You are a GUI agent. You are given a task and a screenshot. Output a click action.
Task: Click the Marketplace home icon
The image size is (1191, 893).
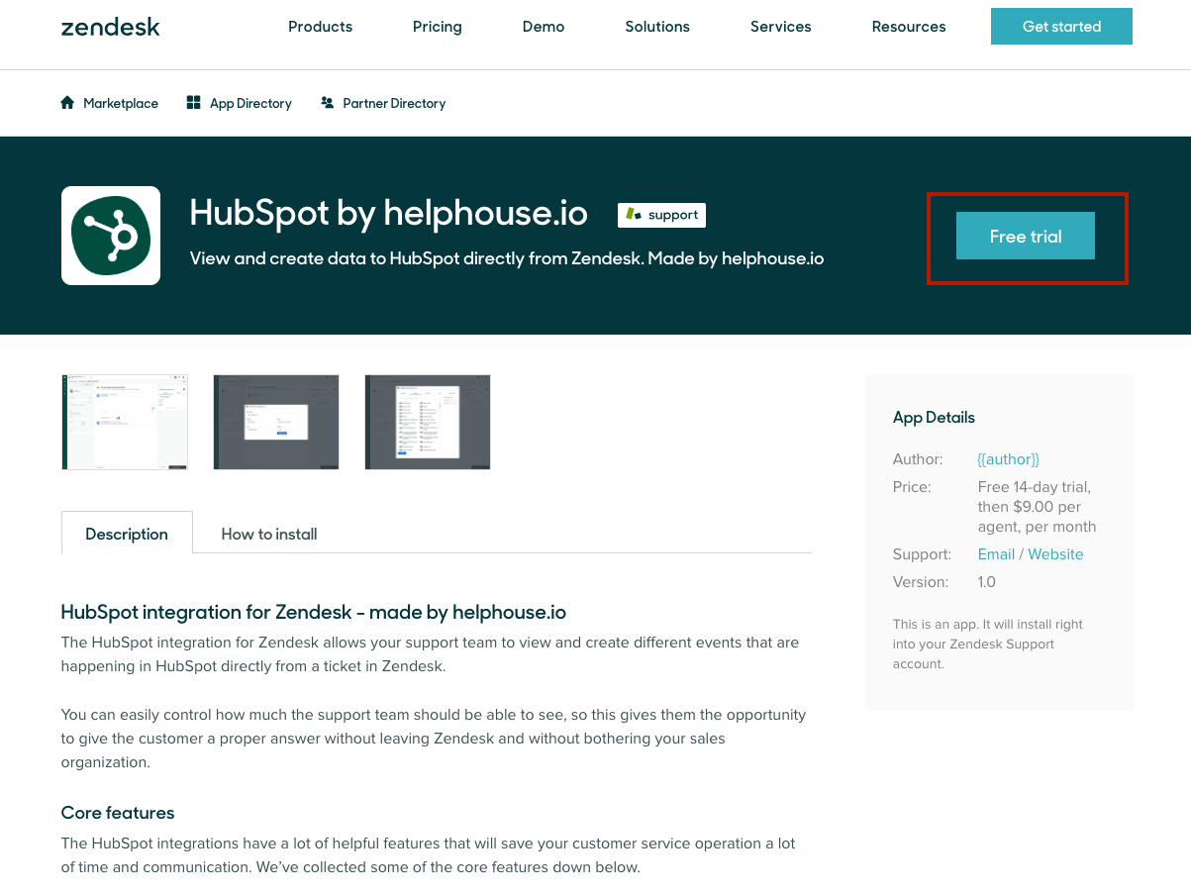67,102
